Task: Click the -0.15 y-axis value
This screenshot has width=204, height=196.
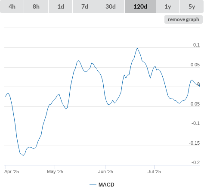Action: [x=195, y=143]
